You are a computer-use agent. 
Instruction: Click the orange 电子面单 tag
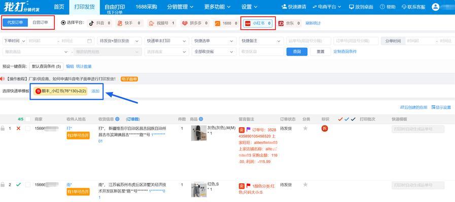[129, 79]
